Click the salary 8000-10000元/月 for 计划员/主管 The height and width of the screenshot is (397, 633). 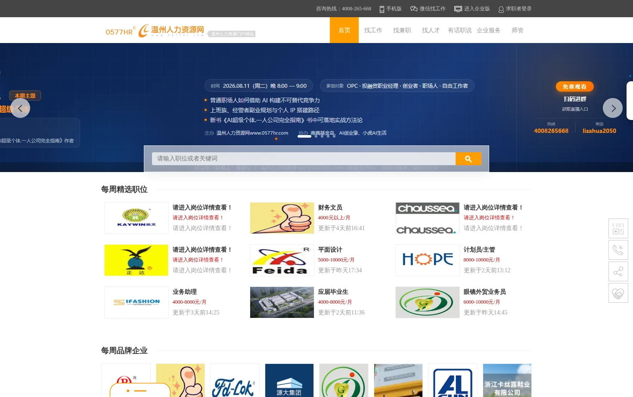(481, 260)
